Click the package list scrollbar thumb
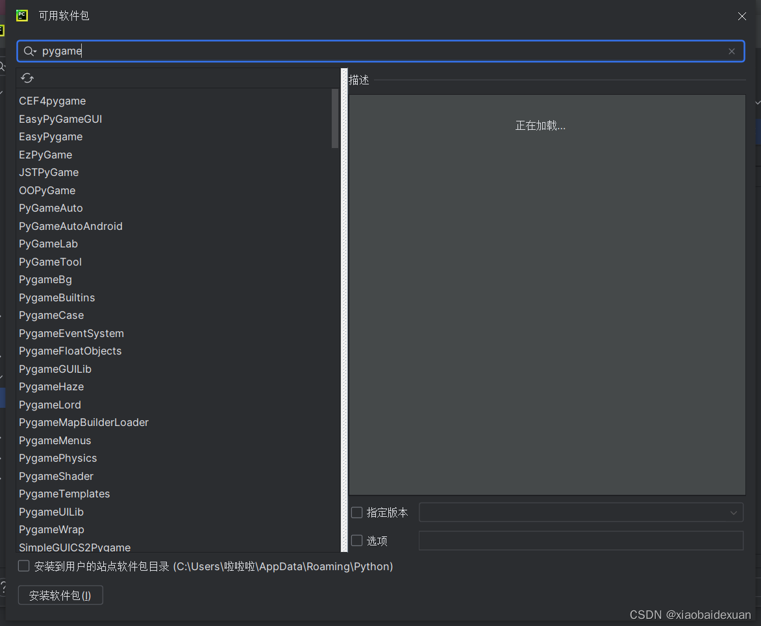 pyautogui.click(x=335, y=118)
